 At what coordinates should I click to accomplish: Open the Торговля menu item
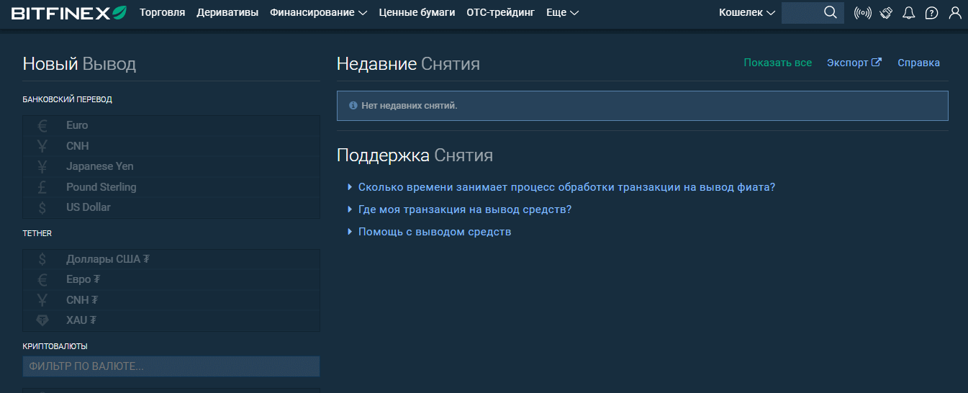click(x=162, y=12)
